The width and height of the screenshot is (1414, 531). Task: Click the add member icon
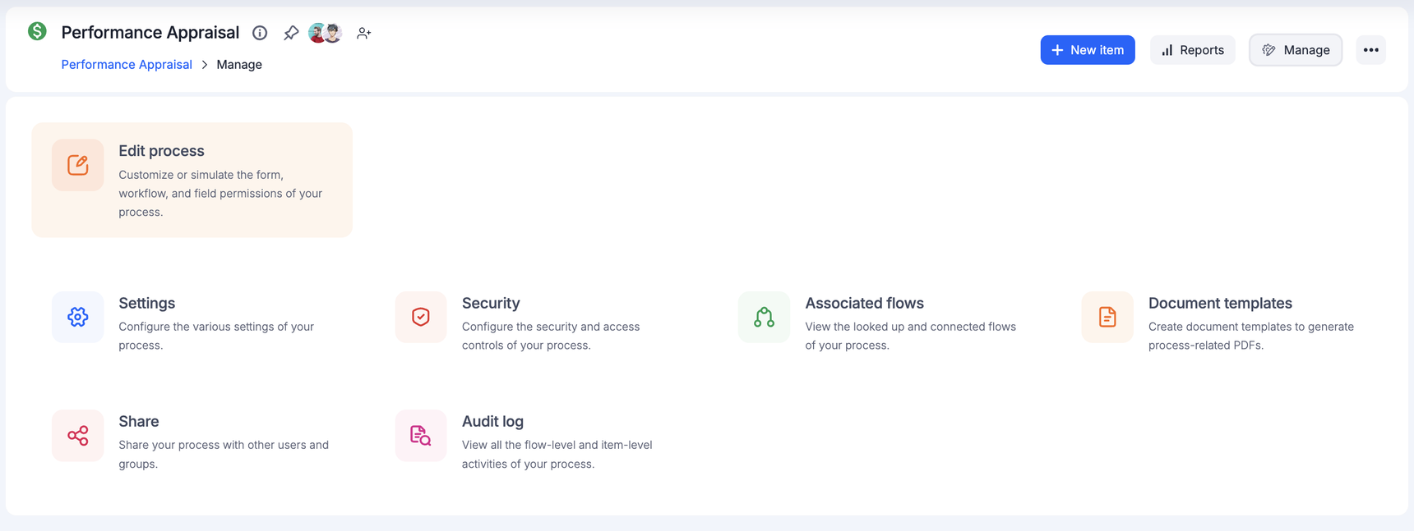363,33
